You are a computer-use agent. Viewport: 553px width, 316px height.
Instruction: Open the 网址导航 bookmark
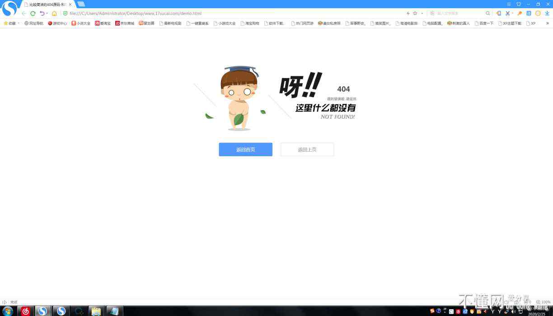tap(34, 23)
